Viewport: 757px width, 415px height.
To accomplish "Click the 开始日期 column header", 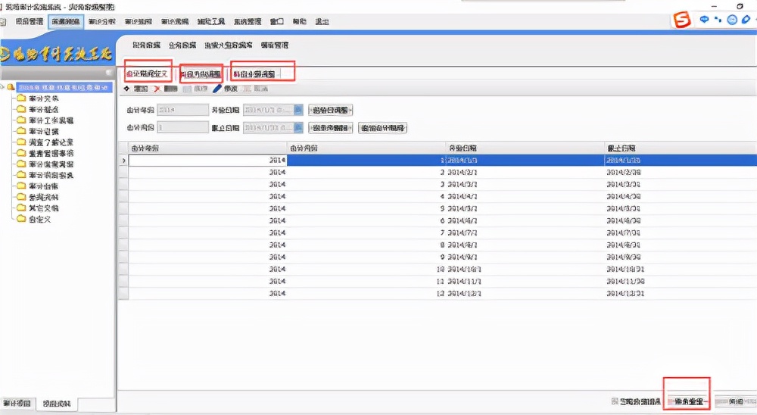I will (x=525, y=148).
